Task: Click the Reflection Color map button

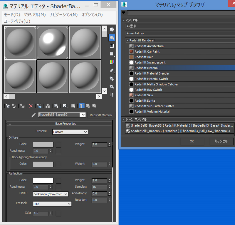Action: pyautogui.click(x=58, y=181)
